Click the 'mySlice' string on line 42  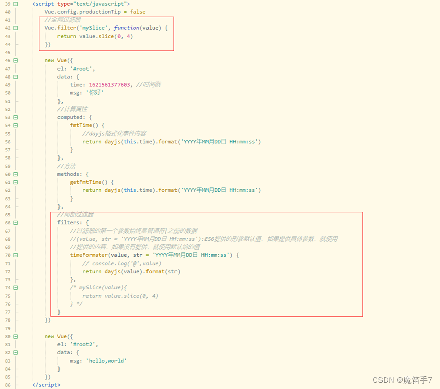coord(94,28)
